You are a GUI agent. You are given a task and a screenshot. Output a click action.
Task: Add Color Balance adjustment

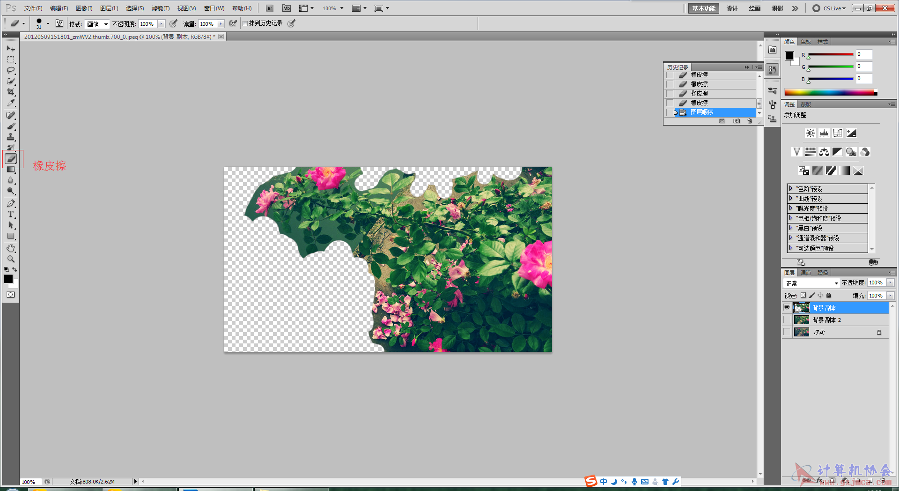pyautogui.click(x=824, y=152)
